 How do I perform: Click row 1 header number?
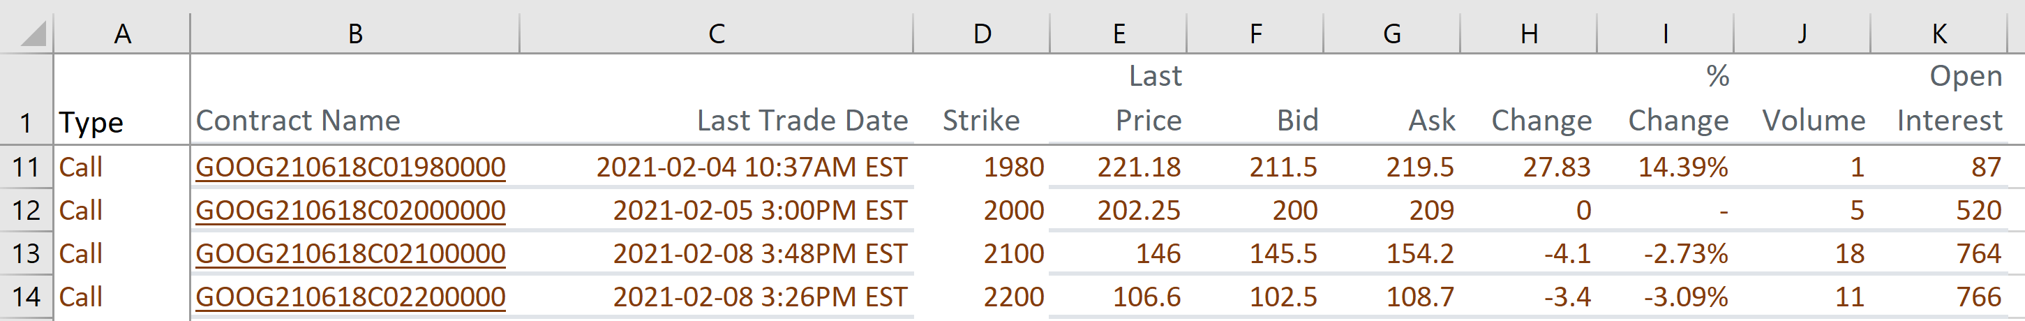[26, 122]
